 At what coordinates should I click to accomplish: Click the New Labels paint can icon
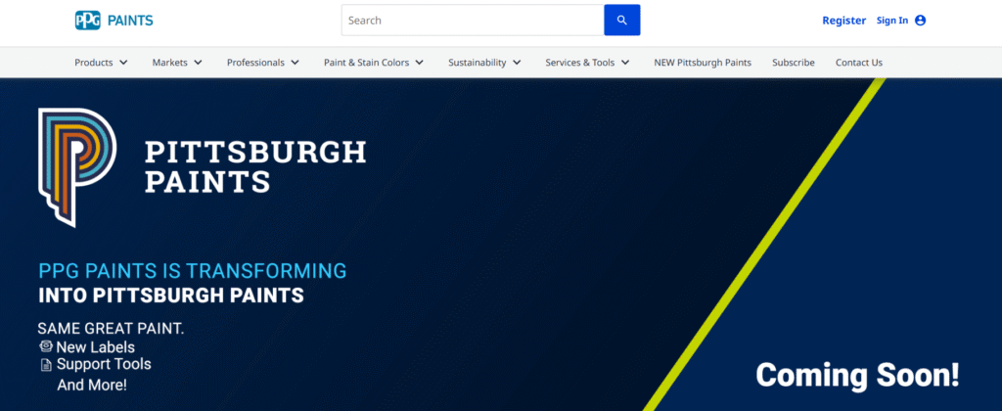[x=45, y=346]
